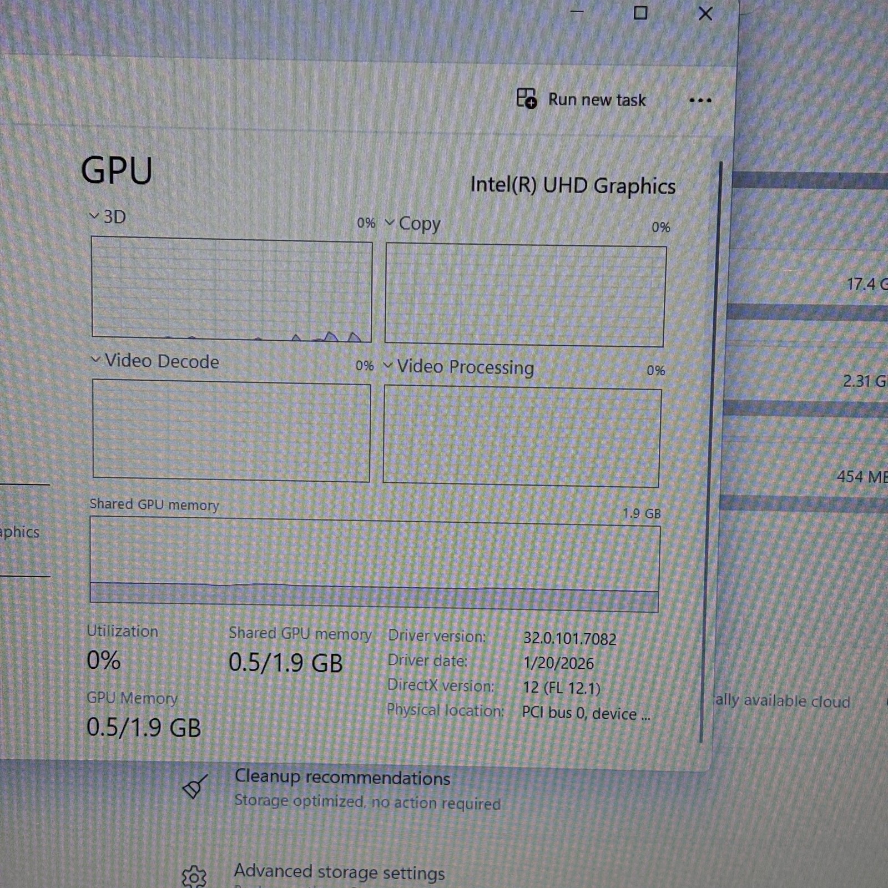The image size is (888, 888).
Task: Click the Cleanup recommendations broom icon
Action: click(x=195, y=786)
